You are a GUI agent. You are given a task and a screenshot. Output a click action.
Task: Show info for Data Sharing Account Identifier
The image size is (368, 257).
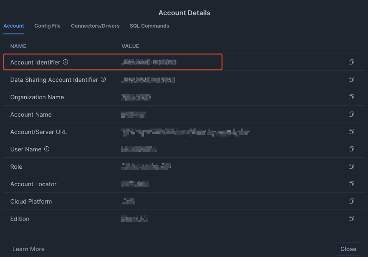103,79
